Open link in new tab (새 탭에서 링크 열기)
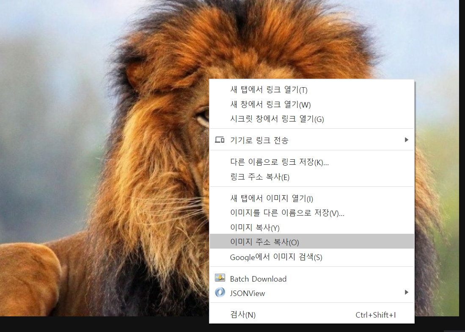This screenshot has height=332, width=465. pos(312,90)
